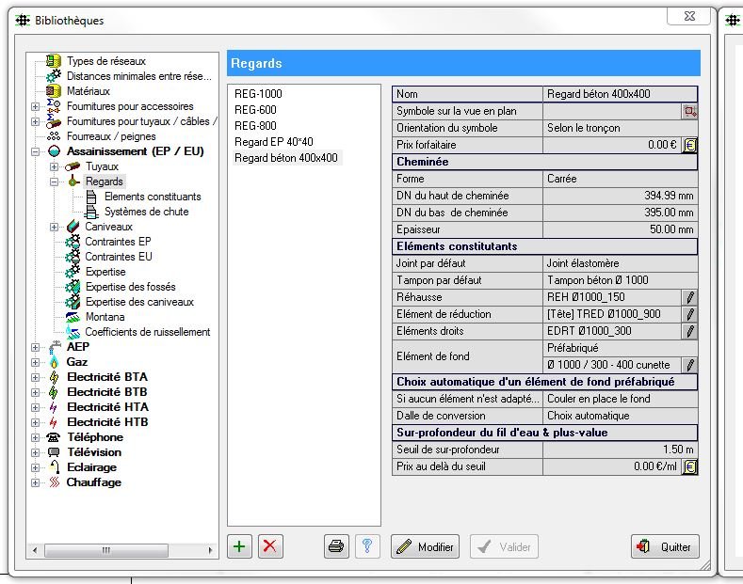
Task: Click the tree panel horizontal scrollbar thumb
Action: [106, 550]
